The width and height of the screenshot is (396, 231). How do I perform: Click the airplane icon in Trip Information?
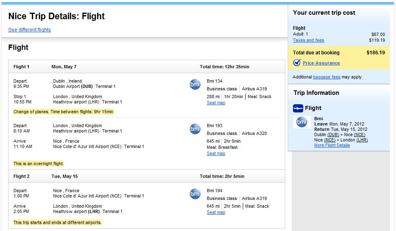[298, 108]
